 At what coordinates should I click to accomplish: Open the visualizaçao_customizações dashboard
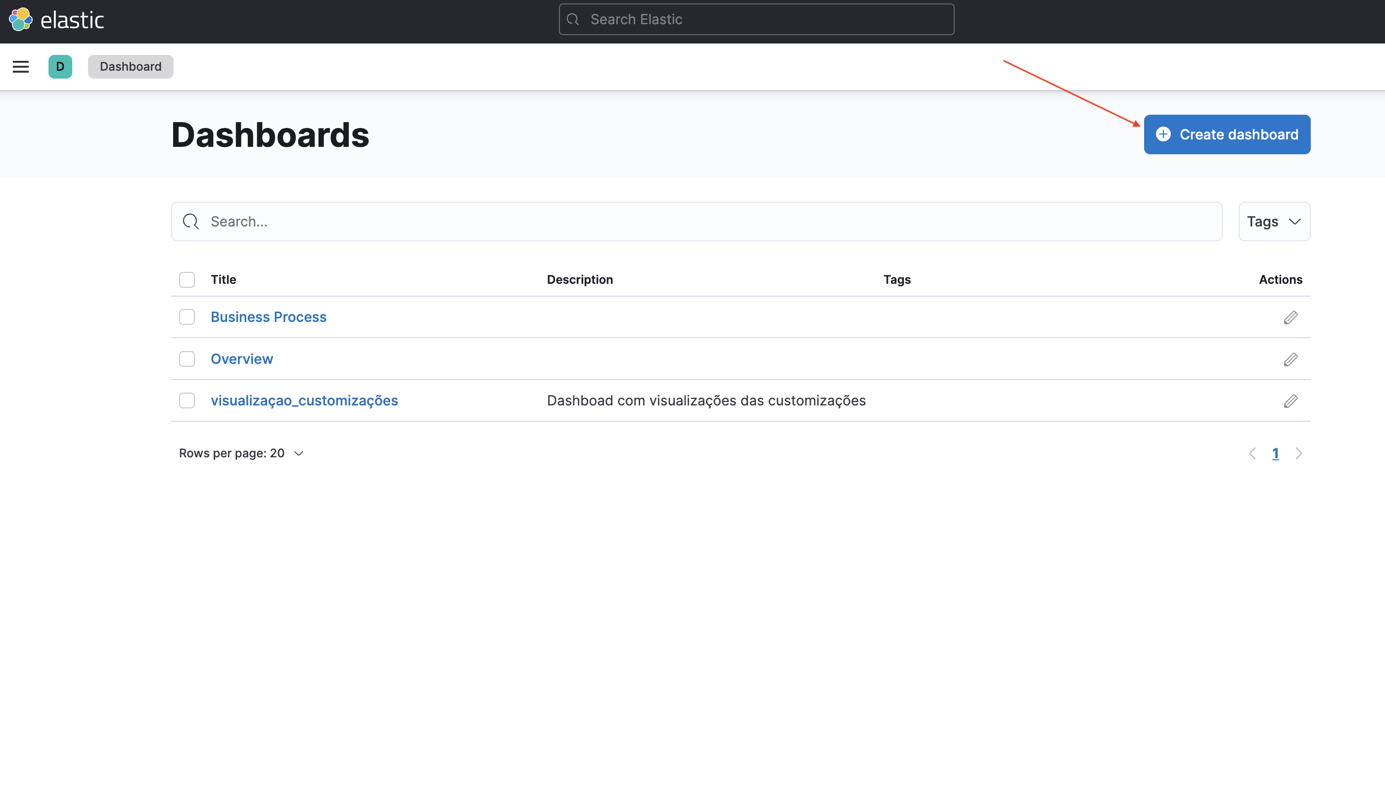pos(304,400)
